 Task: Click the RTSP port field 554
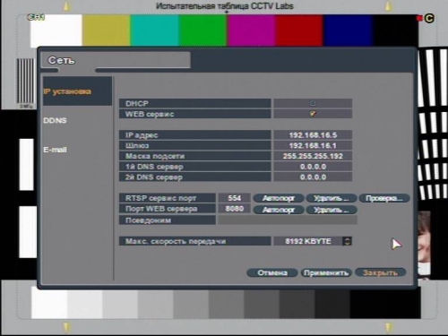click(234, 198)
